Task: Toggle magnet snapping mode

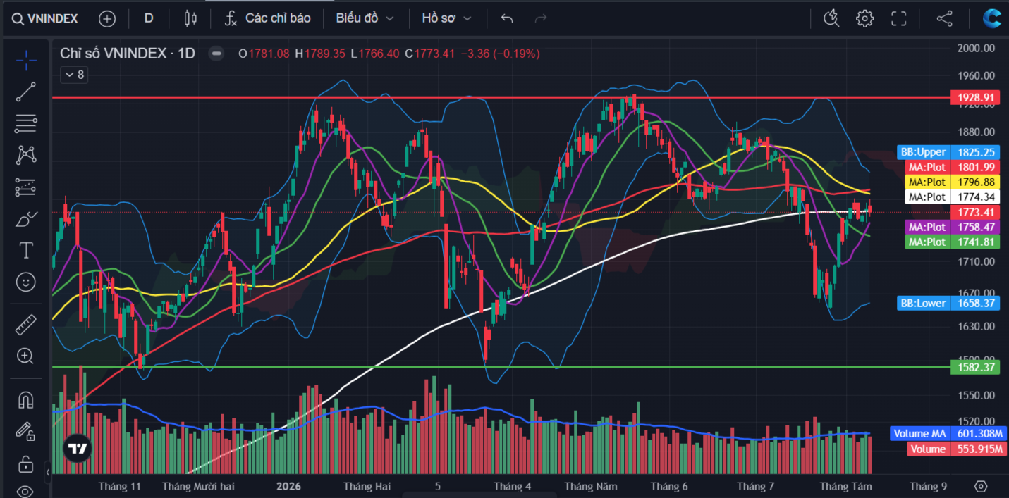Action: (x=26, y=400)
